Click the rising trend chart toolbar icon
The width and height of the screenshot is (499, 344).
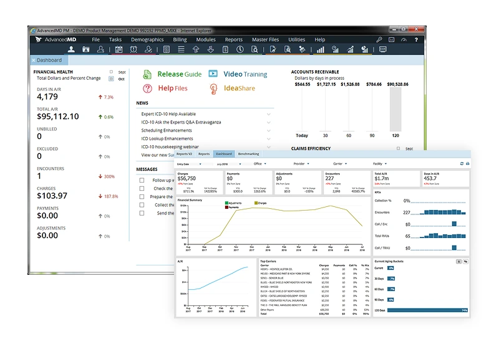pos(351,49)
